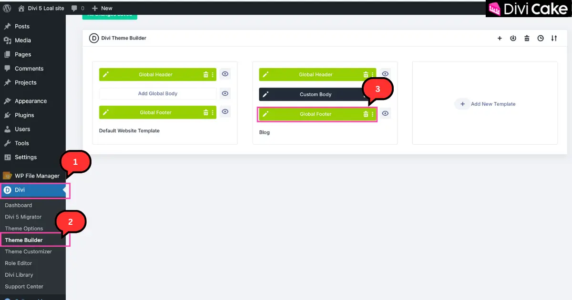Open Default template Global Footer options dots
This screenshot has width=572, height=300.
[213, 112]
